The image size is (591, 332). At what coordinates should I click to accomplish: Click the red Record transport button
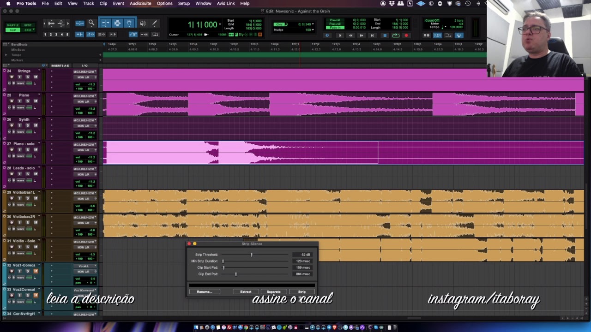406,35
